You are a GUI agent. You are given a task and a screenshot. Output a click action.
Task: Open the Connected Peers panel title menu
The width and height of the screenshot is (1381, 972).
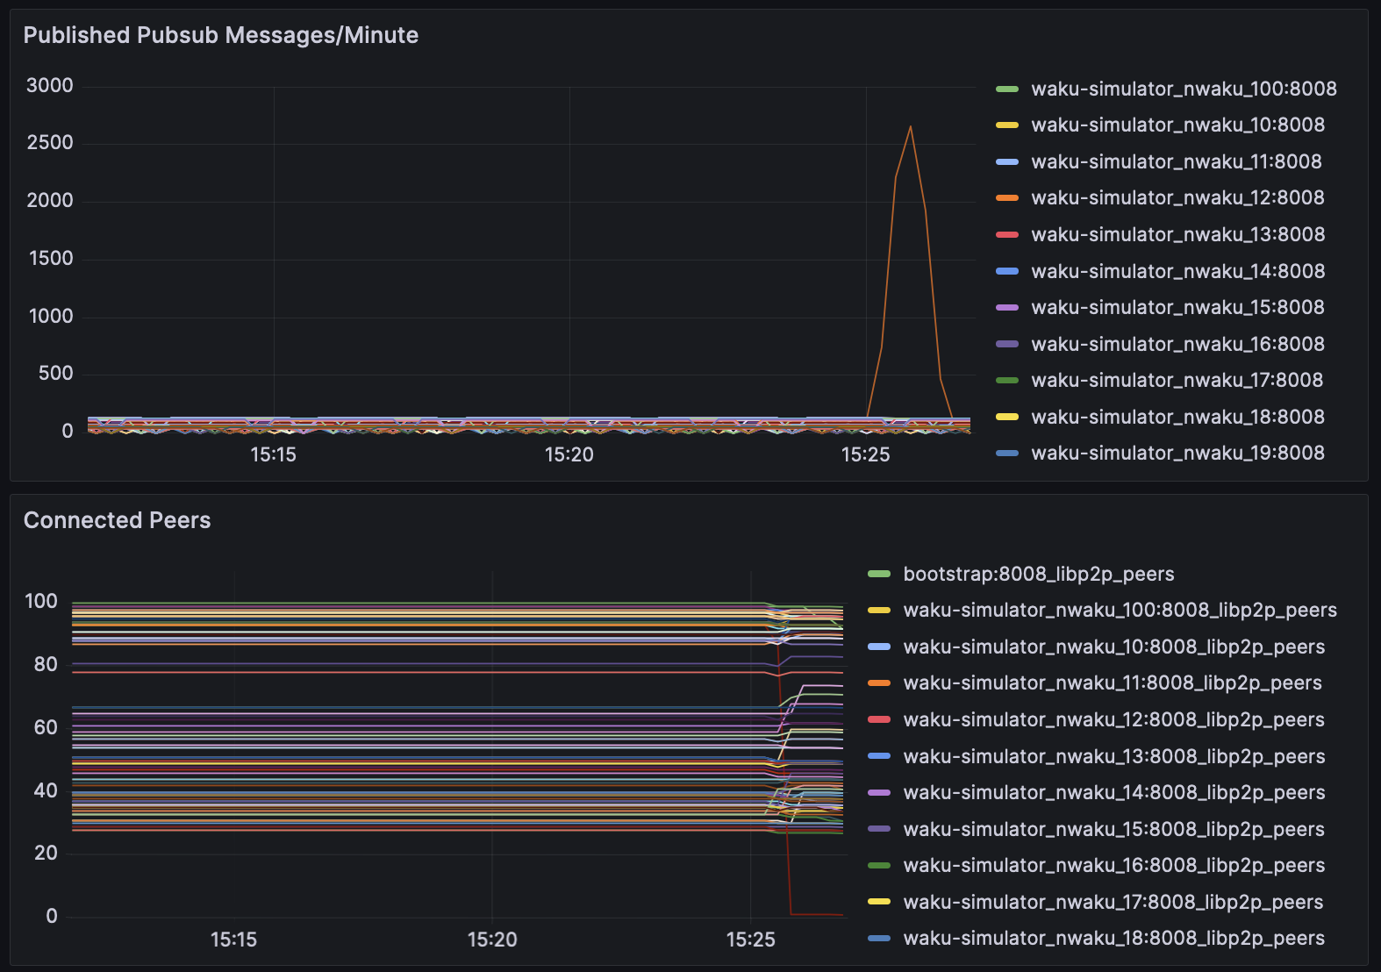117,520
